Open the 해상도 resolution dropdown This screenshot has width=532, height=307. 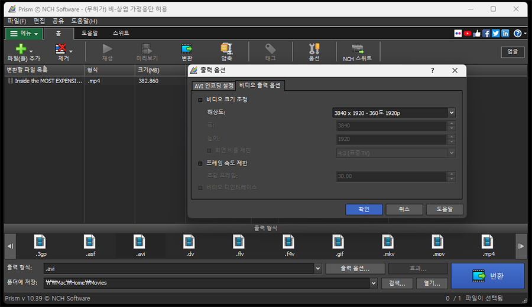pos(394,113)
